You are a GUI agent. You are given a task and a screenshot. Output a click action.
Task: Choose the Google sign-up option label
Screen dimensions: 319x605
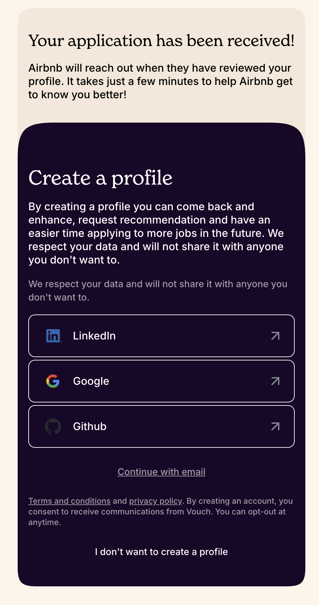91,381
